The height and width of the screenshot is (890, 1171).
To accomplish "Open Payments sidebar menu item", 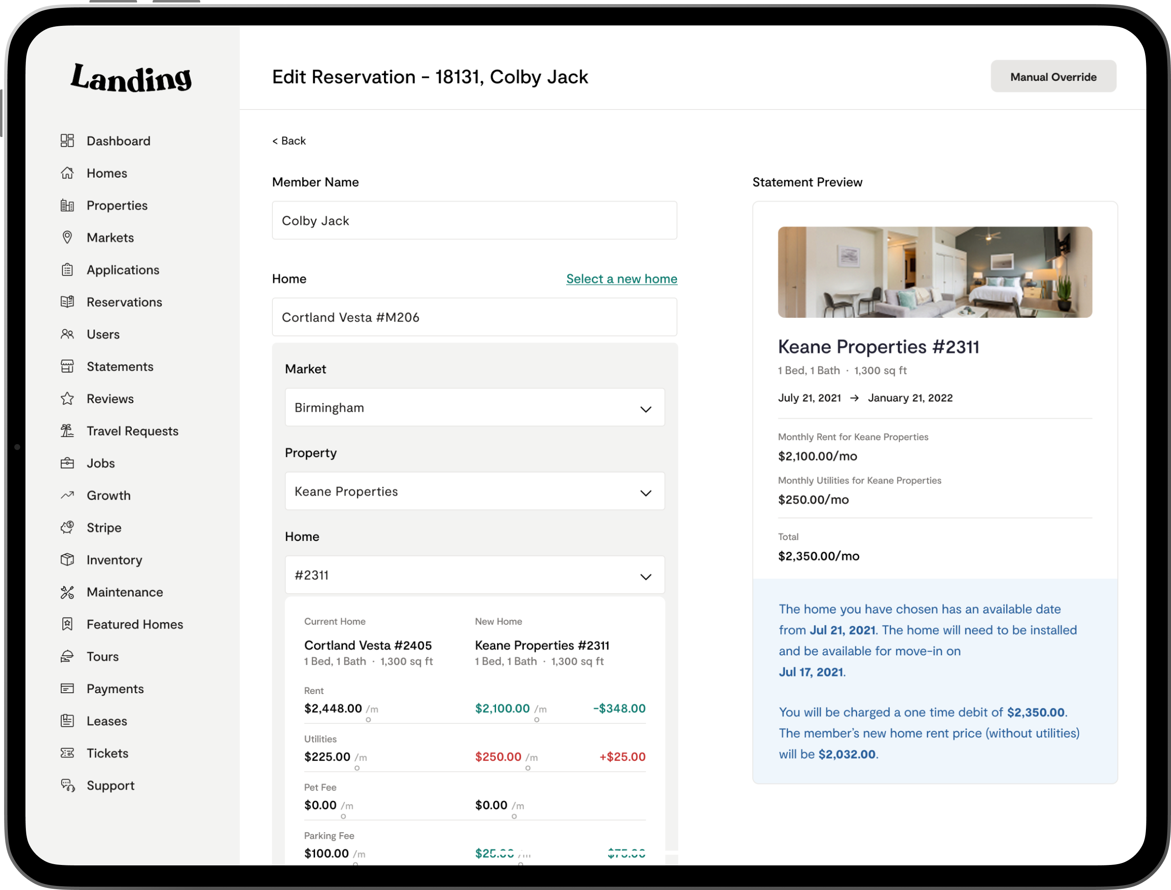I will pos(115,689).
